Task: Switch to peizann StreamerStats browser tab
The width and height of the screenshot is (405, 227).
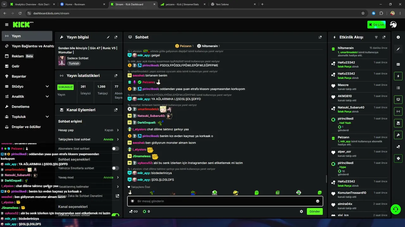Action: [x=183, y=4]
